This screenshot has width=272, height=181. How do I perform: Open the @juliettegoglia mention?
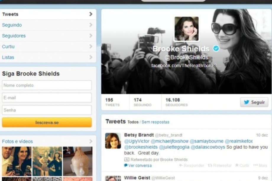174,147
